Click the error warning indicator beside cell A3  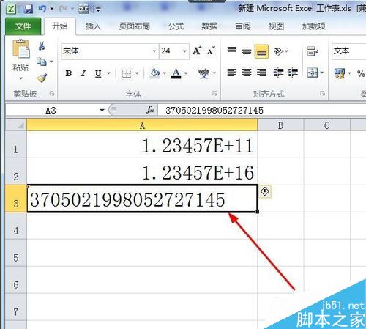coord(265,191)
